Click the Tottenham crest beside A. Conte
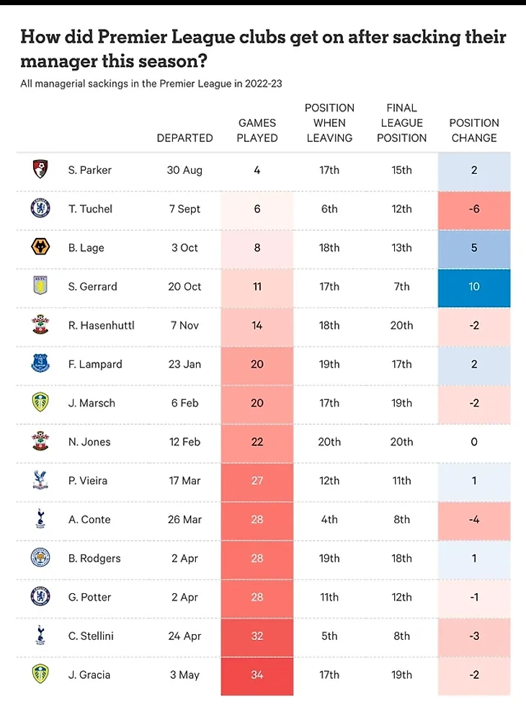 point(40,519)
